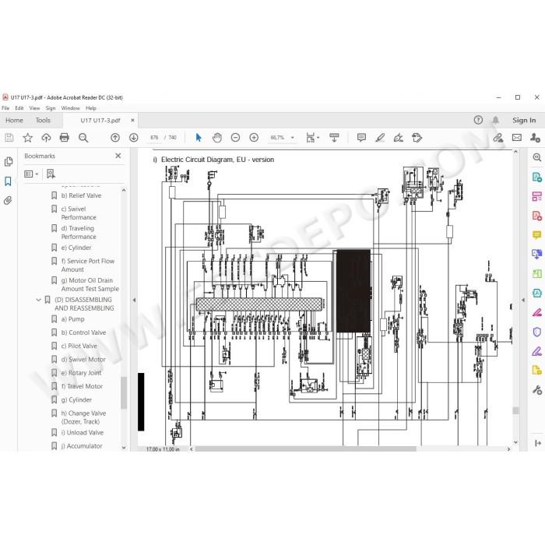
Task: Open the Help question mark icon
Action: click(x=478, y=120)
